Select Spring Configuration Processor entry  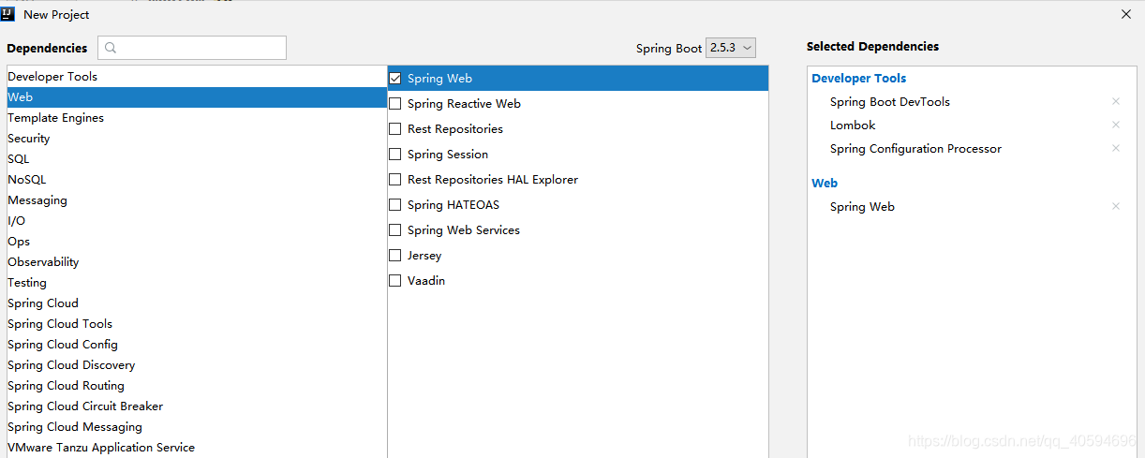(x=915, y=149)
